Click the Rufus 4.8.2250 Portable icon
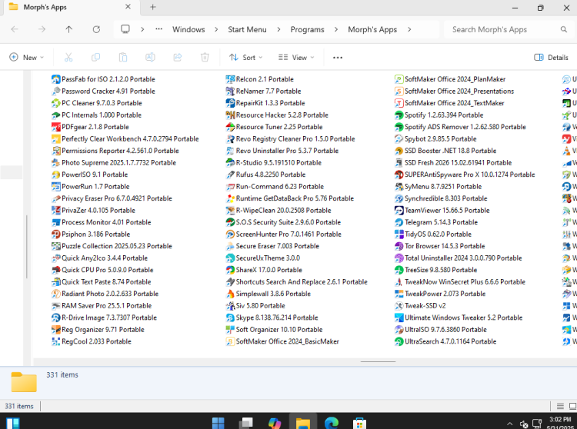The height and width of the screenshot is (429, 577). pyautogui.click(x=230, y=175)
